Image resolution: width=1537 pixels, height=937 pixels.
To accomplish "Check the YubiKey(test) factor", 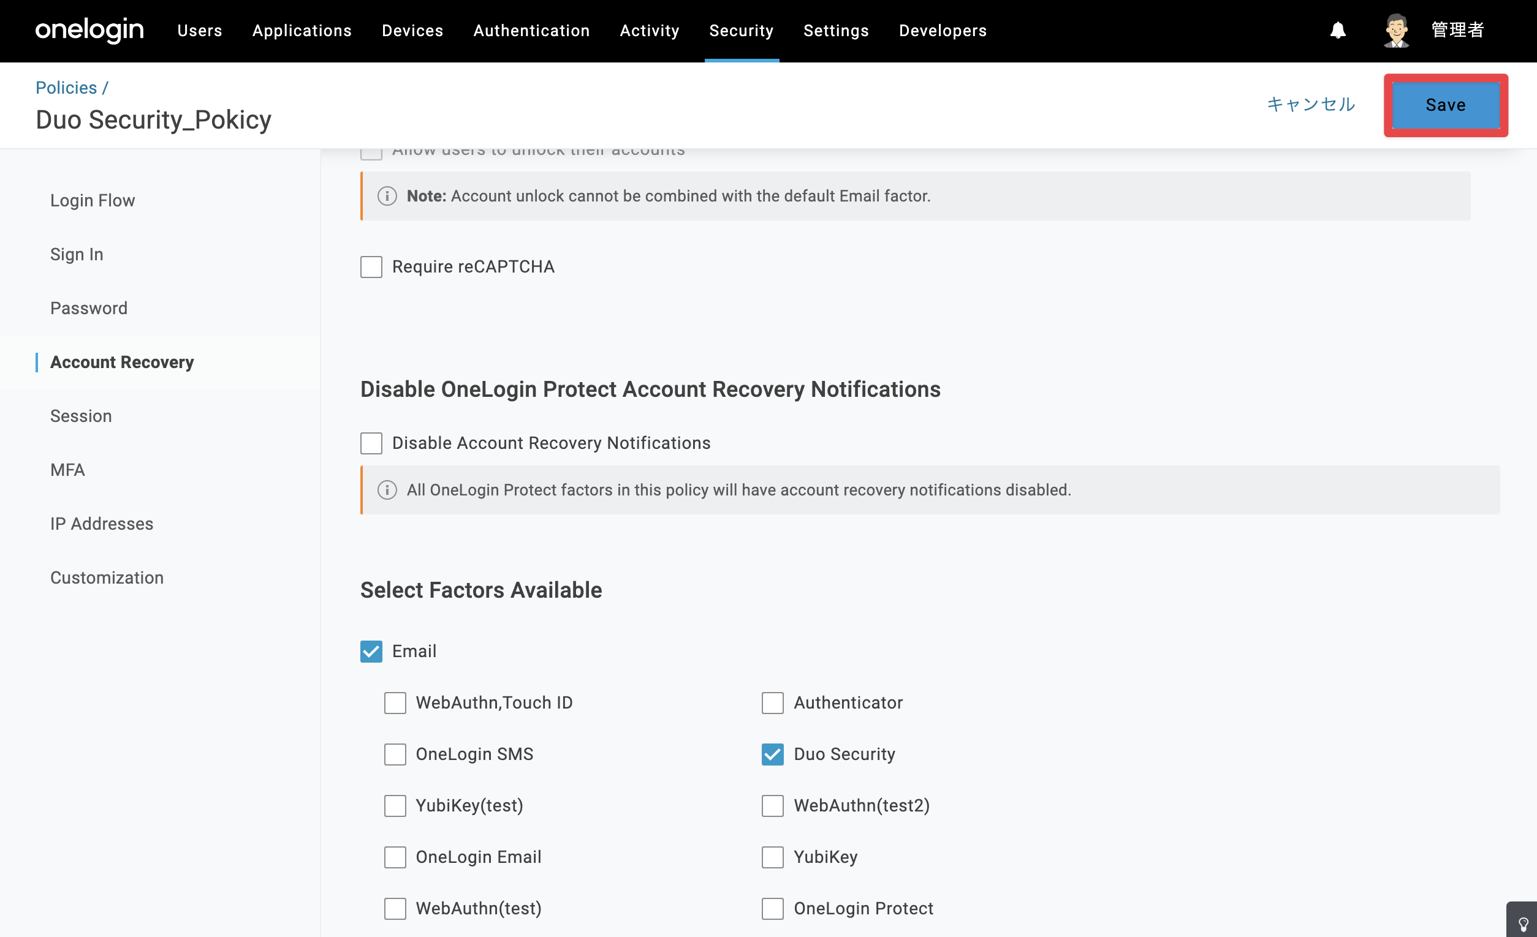I will 395,806.
